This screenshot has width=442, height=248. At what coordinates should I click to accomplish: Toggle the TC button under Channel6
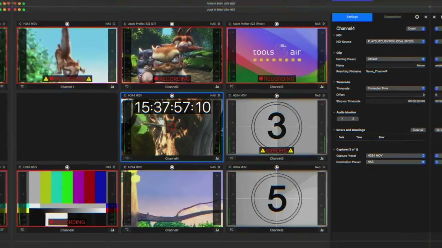[x=22, y=230]
